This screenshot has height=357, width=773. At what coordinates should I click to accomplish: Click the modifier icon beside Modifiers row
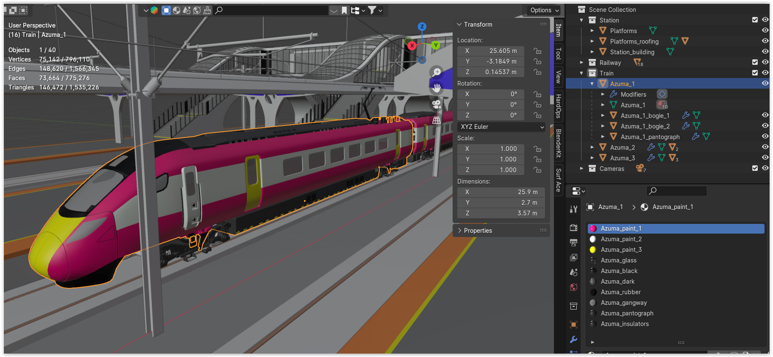click(662, 94)
